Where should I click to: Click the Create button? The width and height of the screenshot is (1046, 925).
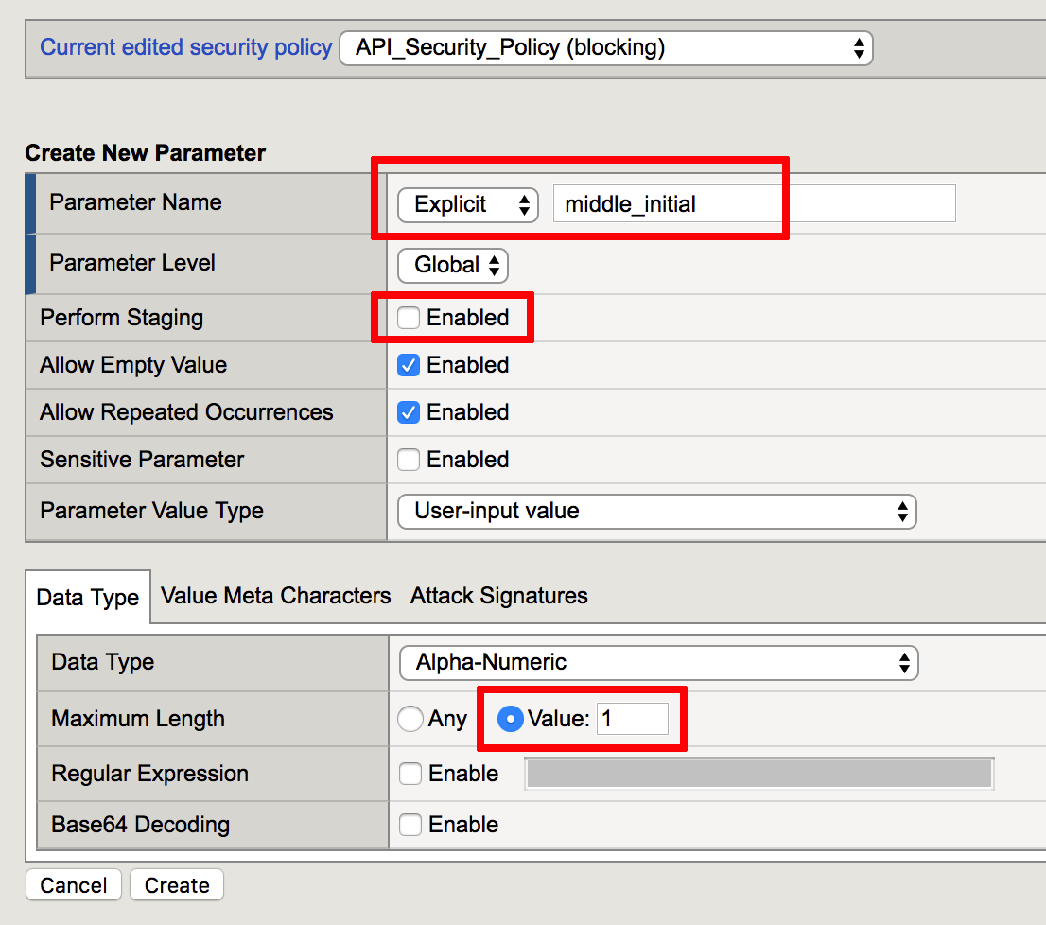177,885
